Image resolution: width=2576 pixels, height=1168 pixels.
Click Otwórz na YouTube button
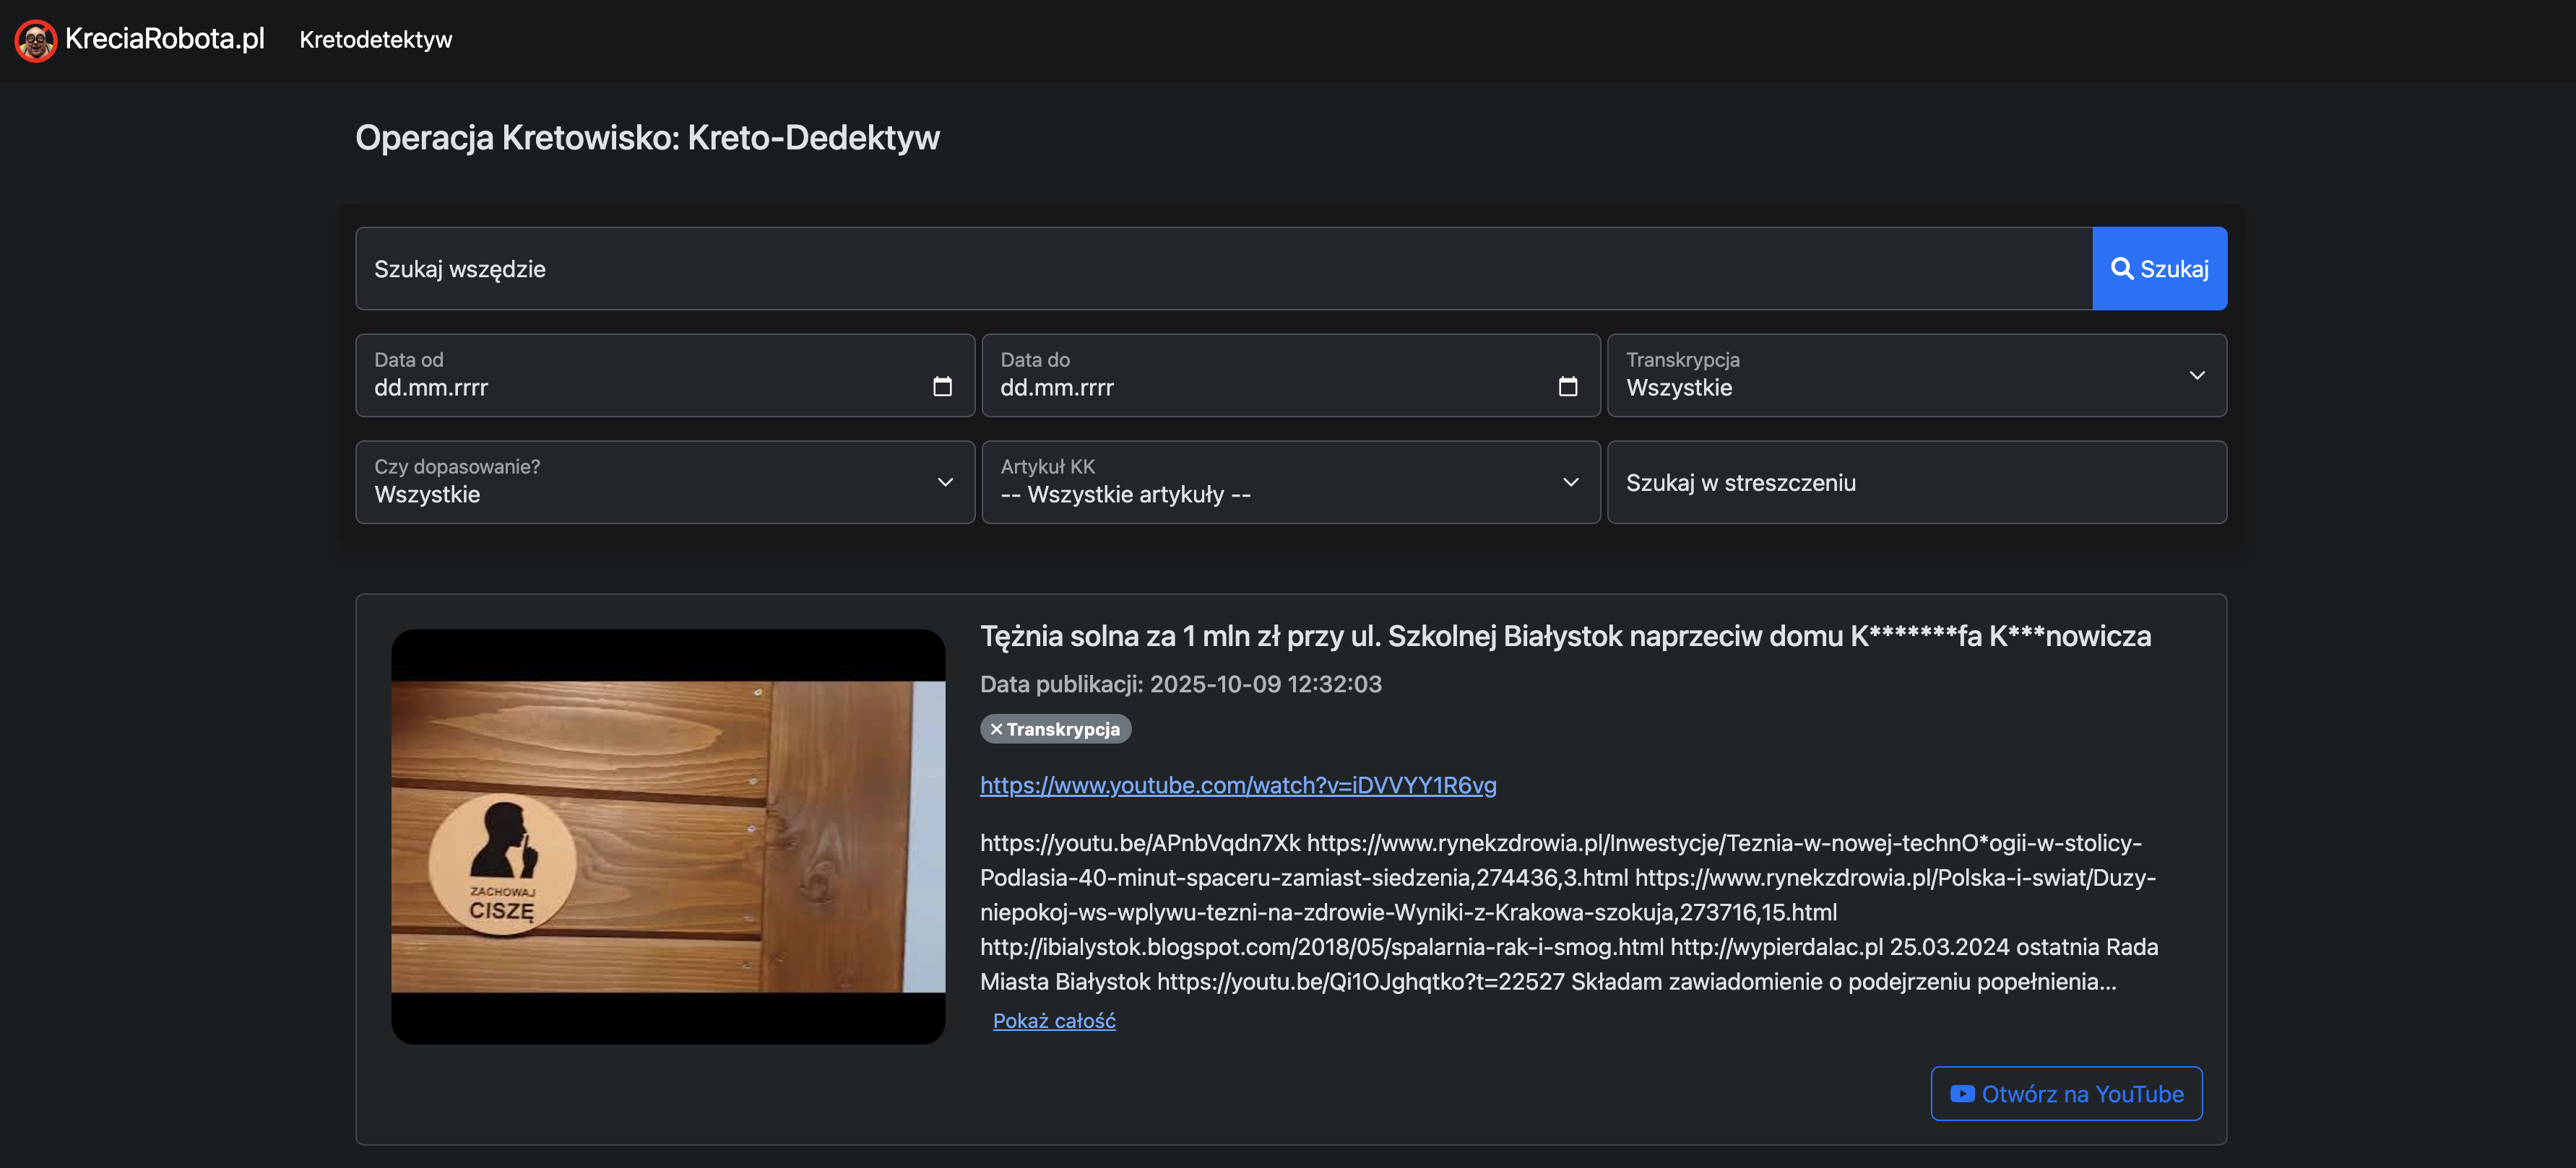2066,1094
